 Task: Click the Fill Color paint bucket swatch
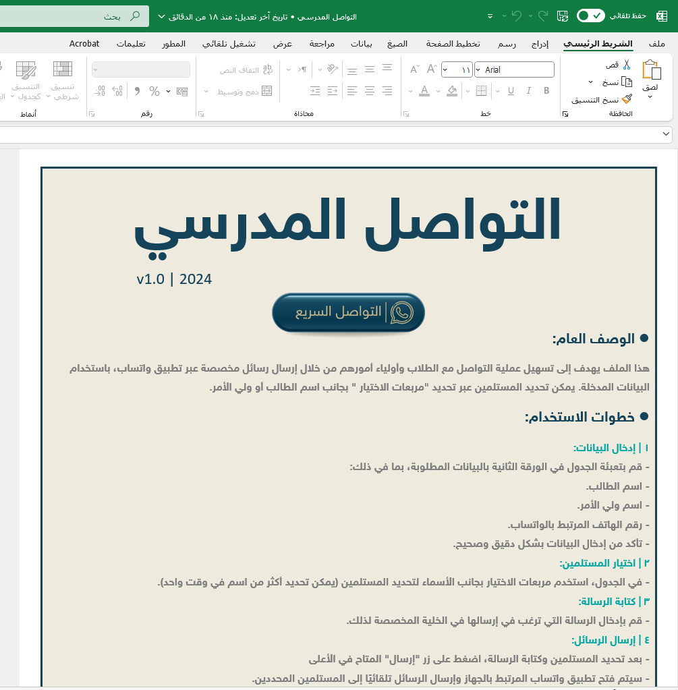(x=452, y=90)
